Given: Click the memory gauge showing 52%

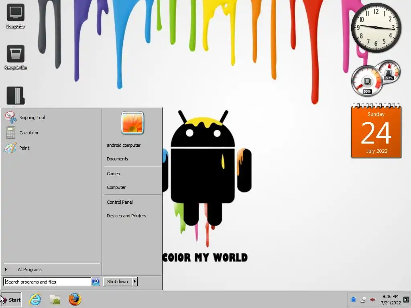Looking at the screenshot, I should click(389, 71).
